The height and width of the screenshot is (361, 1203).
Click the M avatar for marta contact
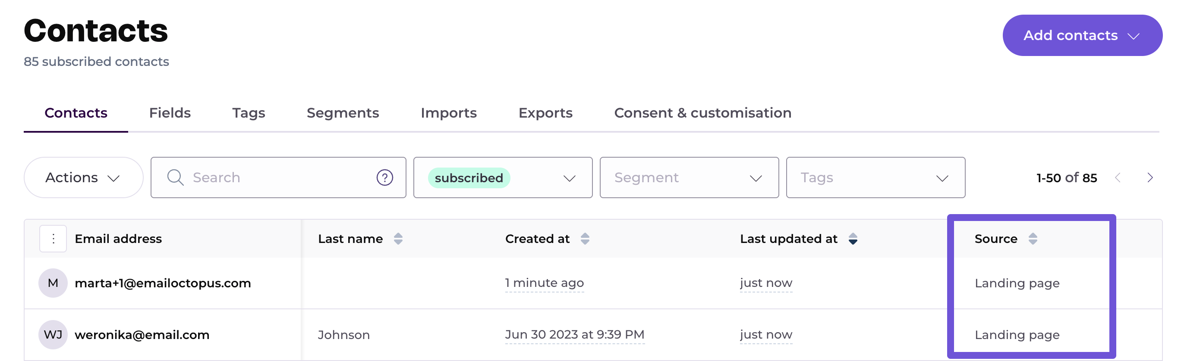point(53,283)
